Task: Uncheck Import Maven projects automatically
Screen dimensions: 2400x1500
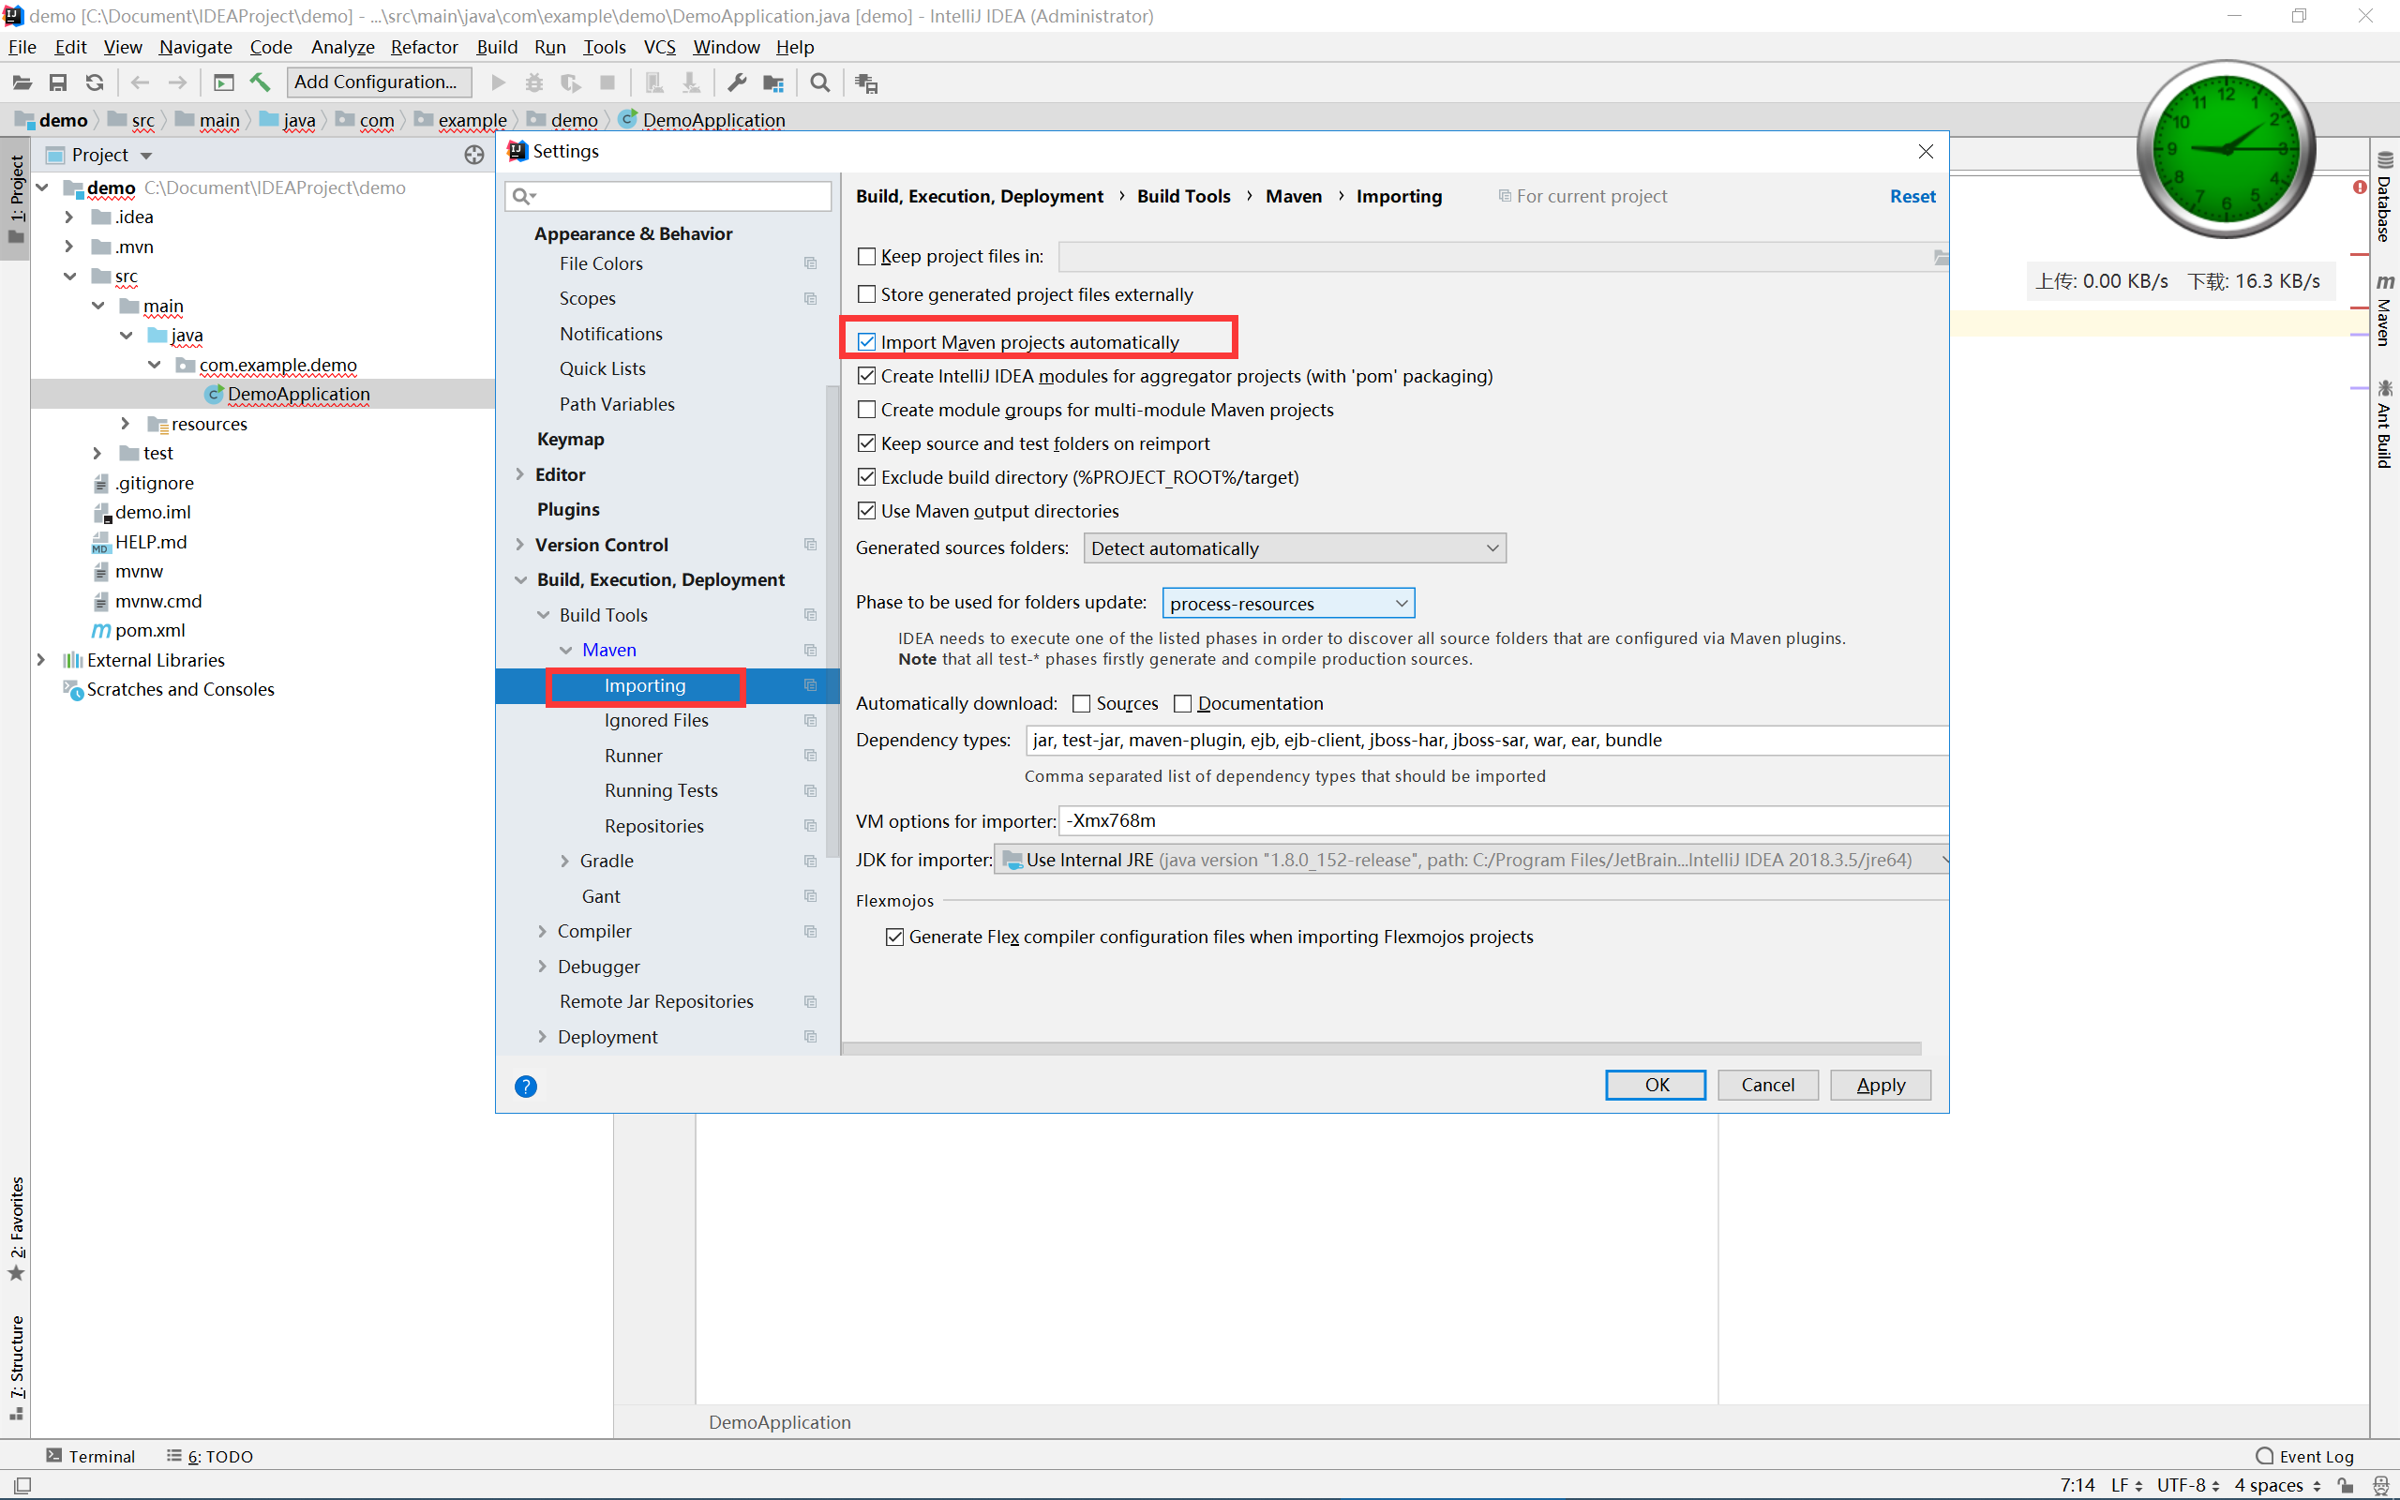Action: (867, 342)
